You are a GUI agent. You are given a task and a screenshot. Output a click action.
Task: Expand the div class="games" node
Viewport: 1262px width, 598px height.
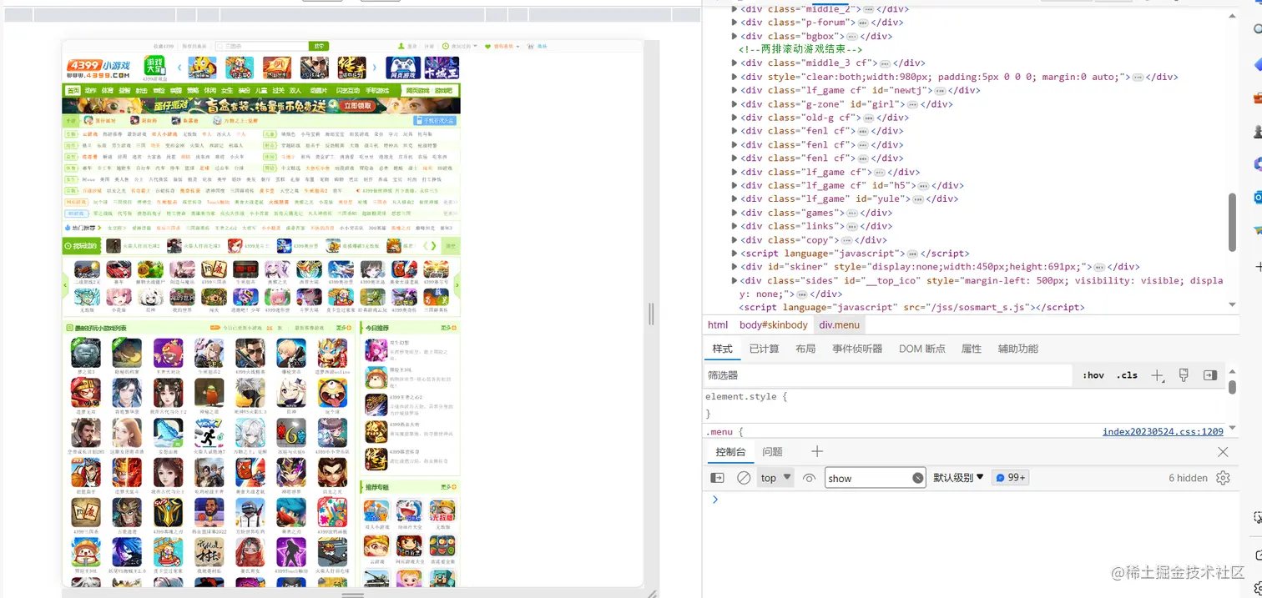(734, 213)
